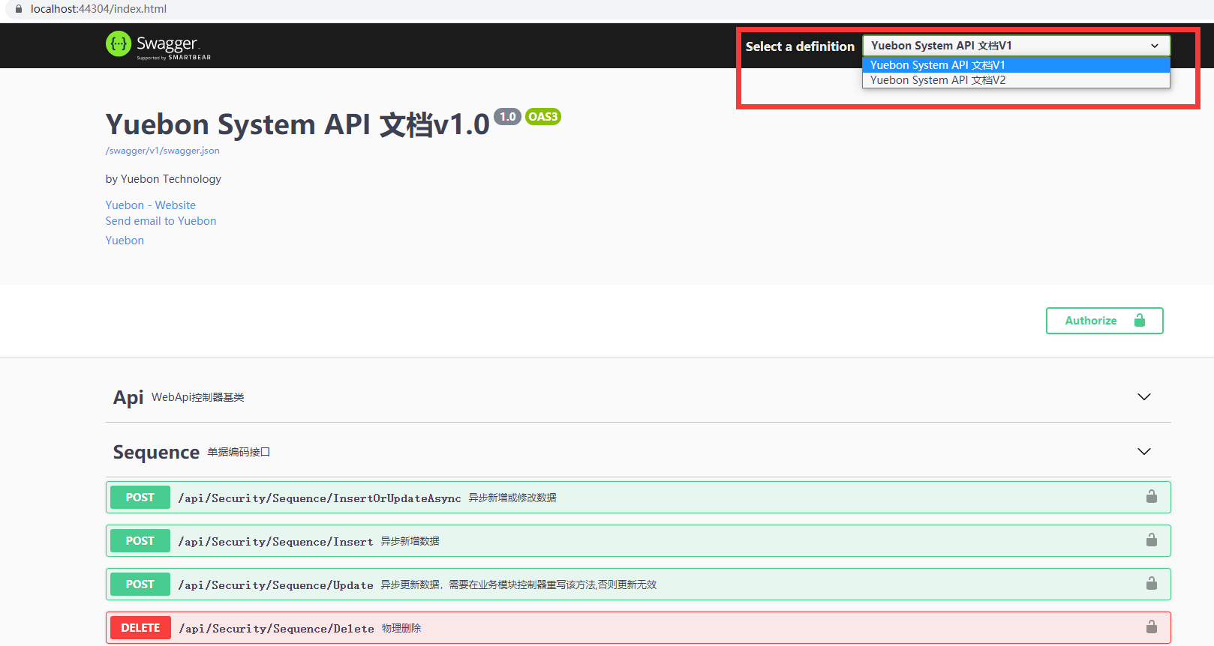Expand DELETE /api/Security/Sequence/Delete endpoint
The image size is (1214, 646).
coord(639,628)
